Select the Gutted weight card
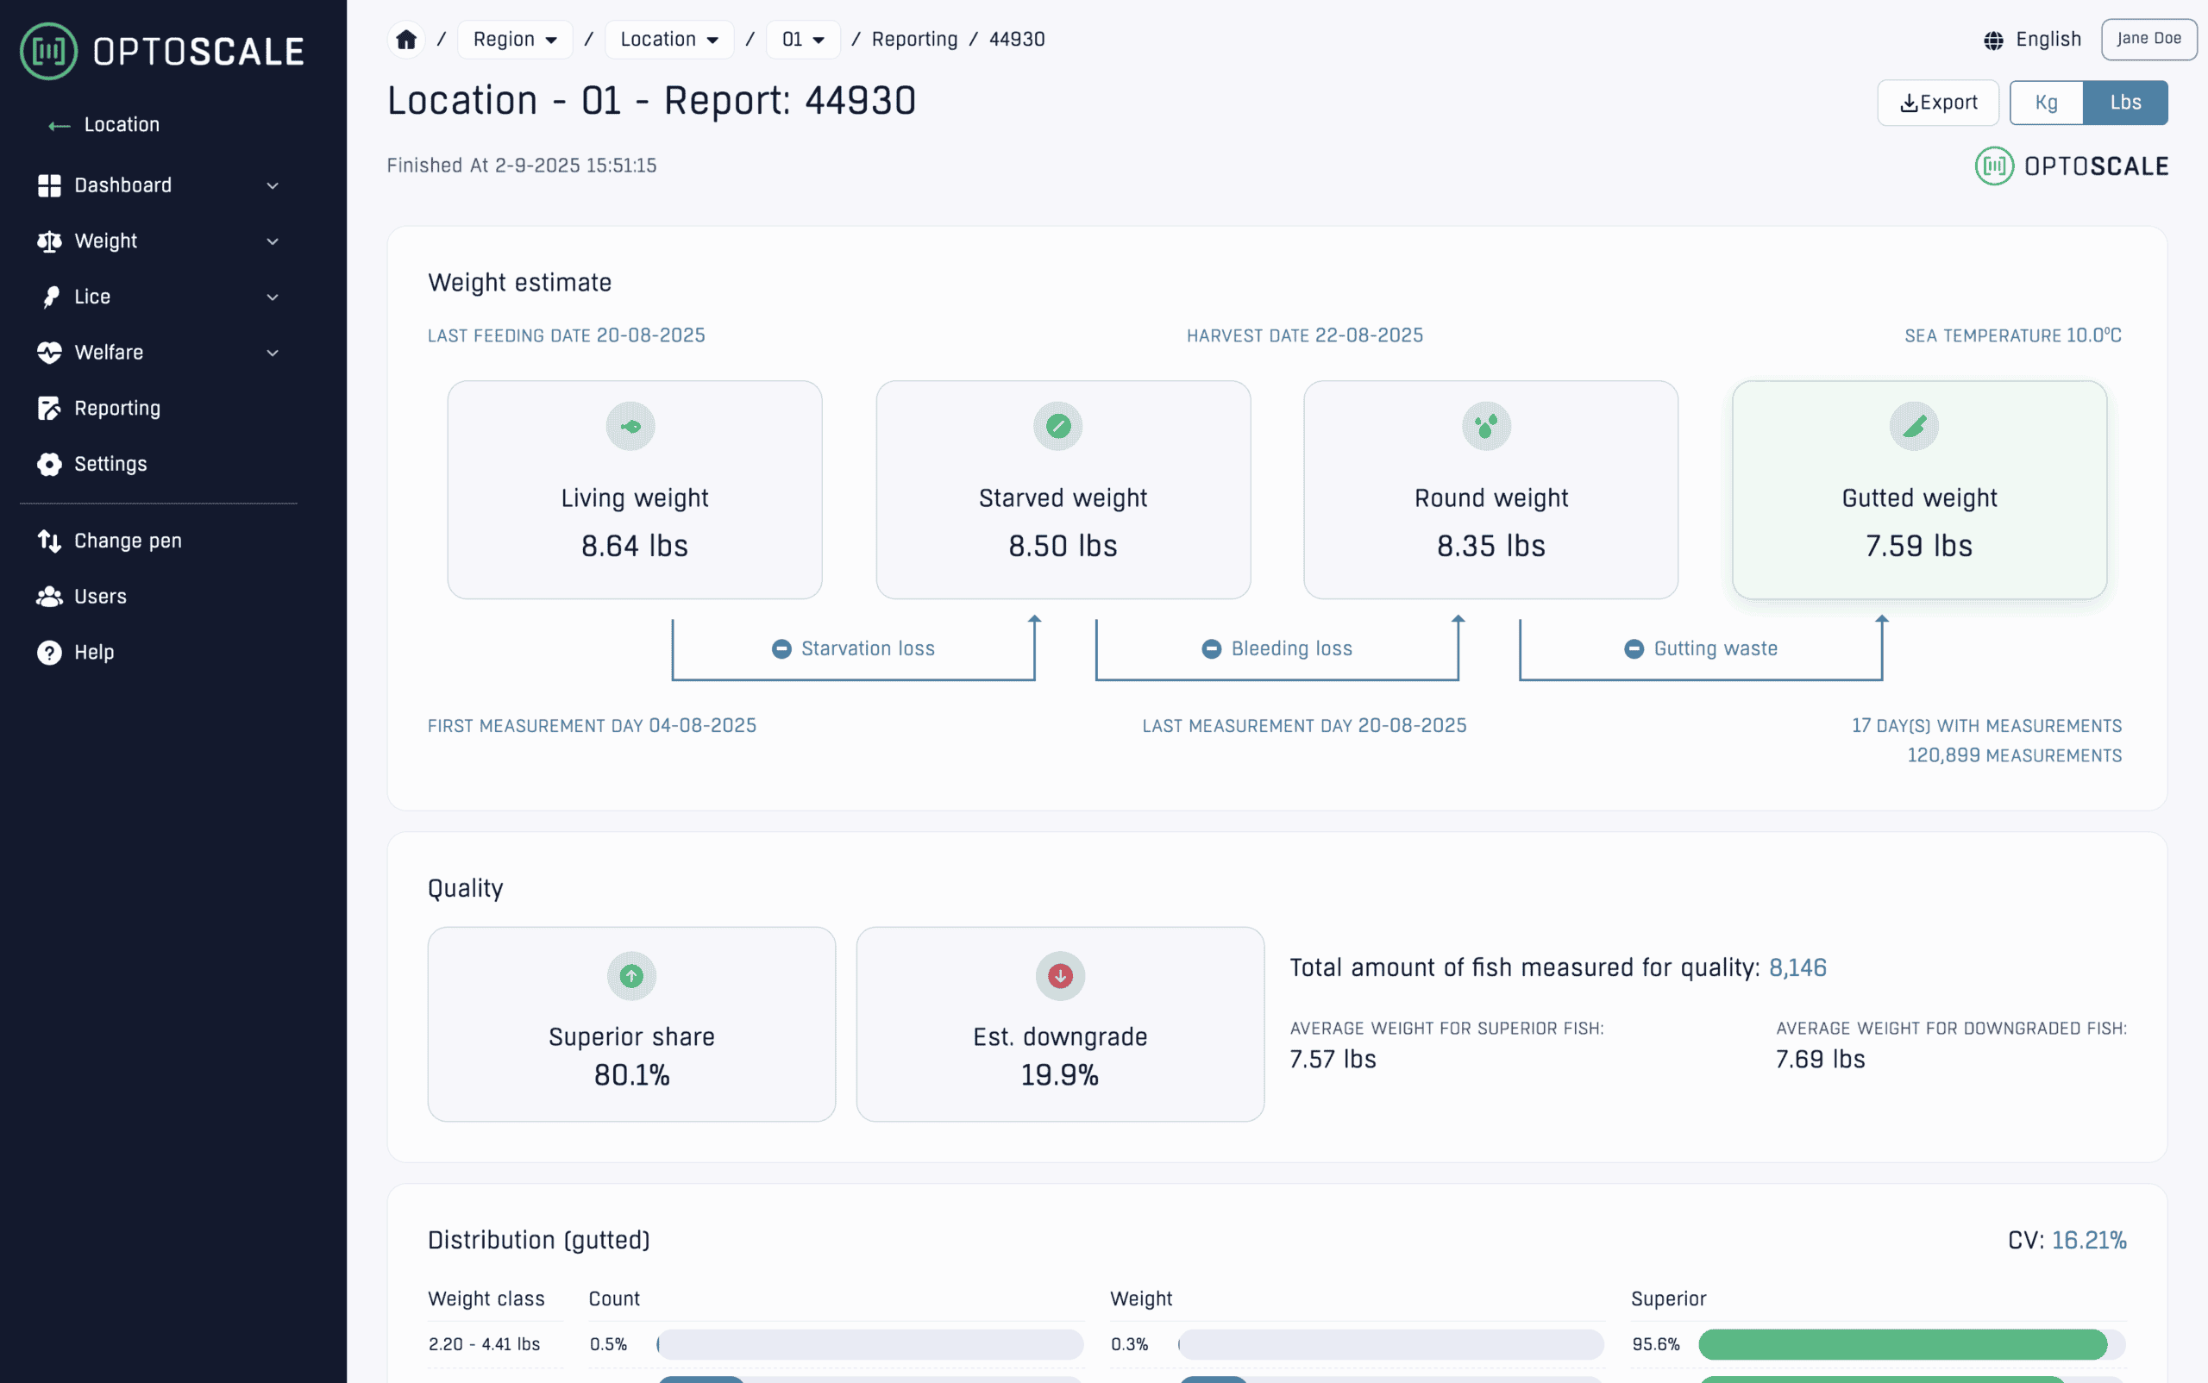The image size is (2208, 1383). (x=1919, y=491)
